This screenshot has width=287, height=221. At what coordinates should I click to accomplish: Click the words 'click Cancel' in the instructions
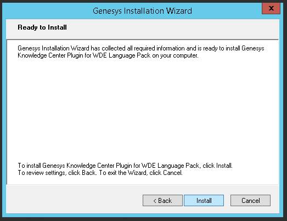point(166,173)
